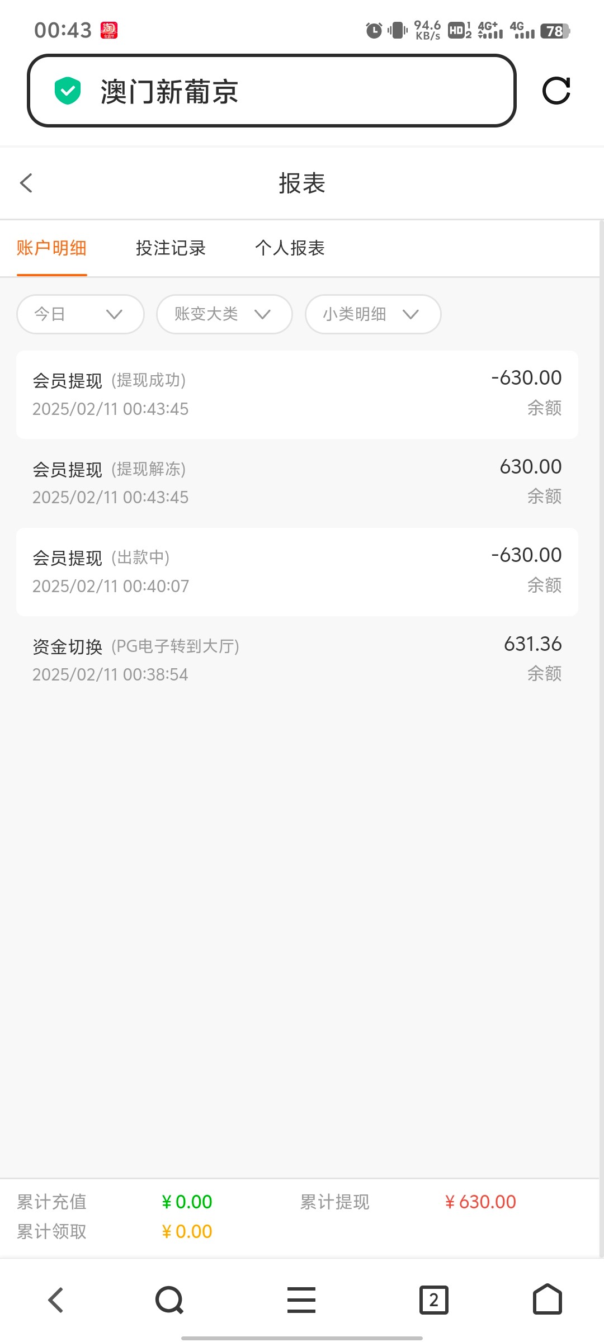Viewport: 604px width, 1342px height.
Task: Go back using the header arrow
Action: (x=26, y=183)
